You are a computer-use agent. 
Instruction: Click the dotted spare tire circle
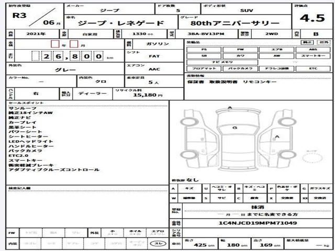point(312,158)
